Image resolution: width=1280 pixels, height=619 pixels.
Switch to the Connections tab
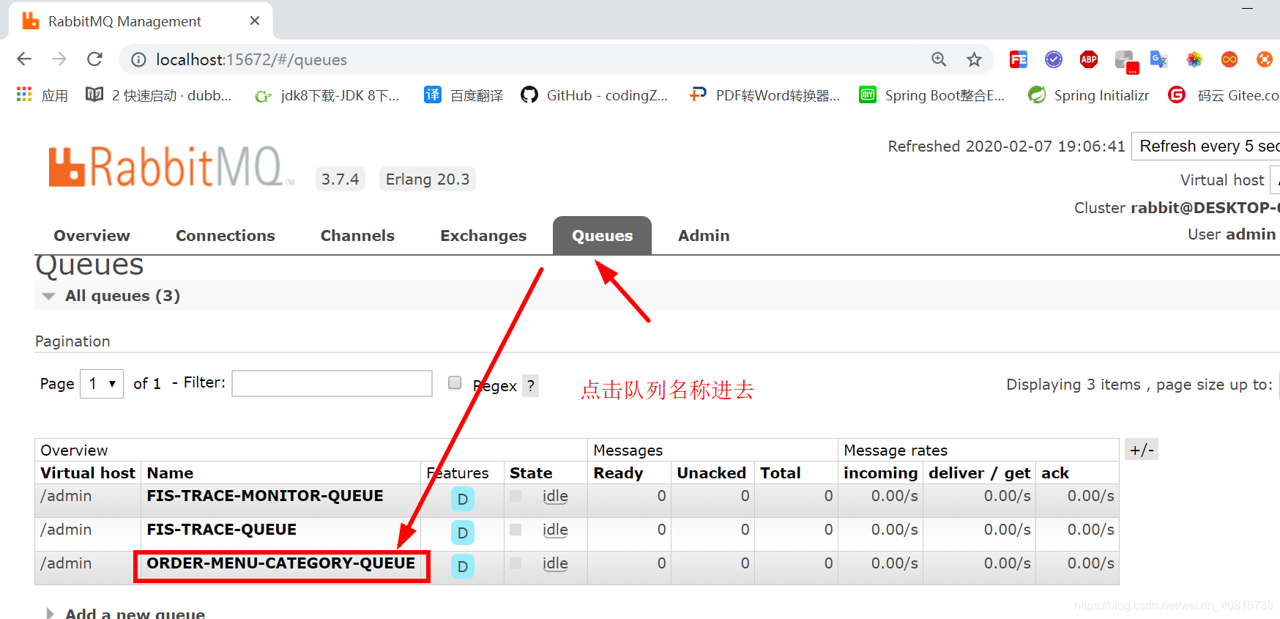(x=226, y=236)
